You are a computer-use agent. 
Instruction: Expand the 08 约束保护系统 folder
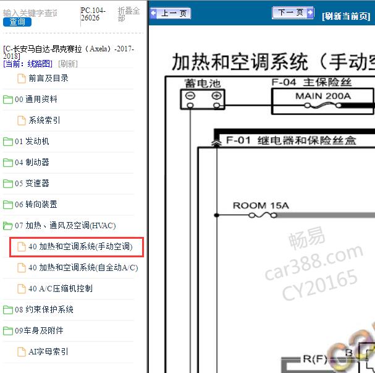coord(44,310)
